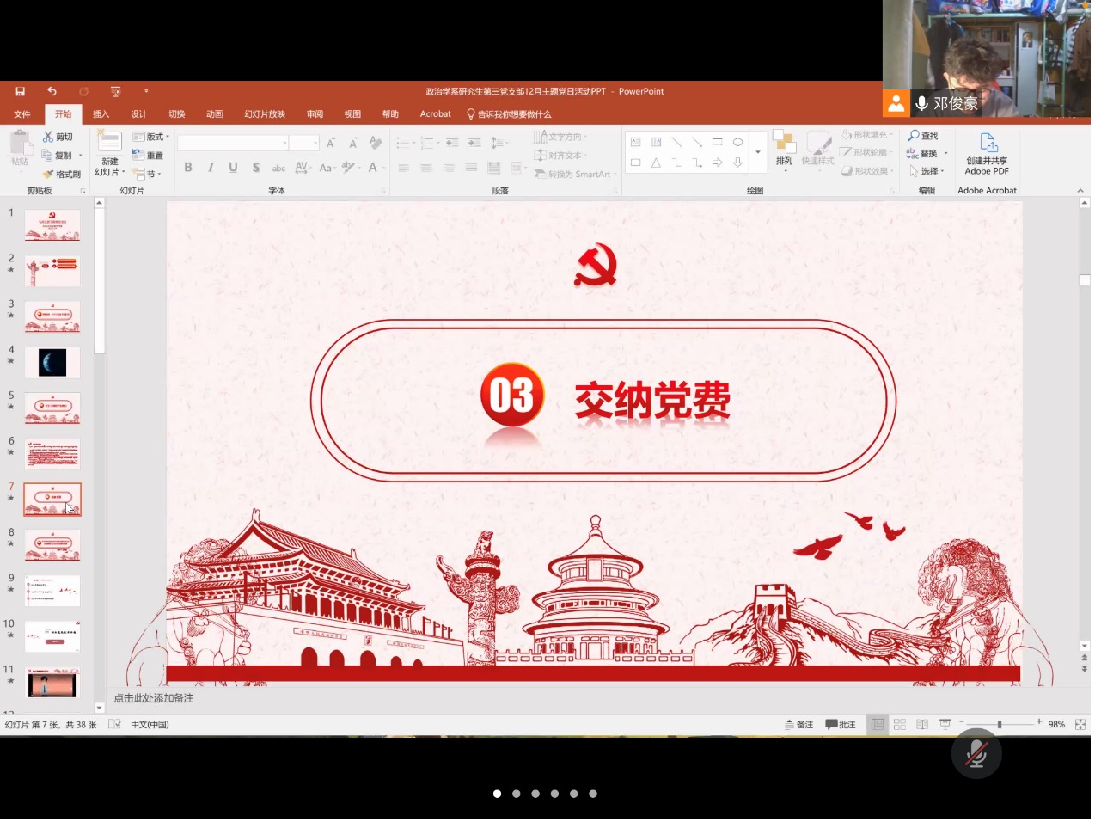This screenshot has height=822, width=1095.
Task: Select the Cut (剪切) scissors icon
Action: (49, 137)
